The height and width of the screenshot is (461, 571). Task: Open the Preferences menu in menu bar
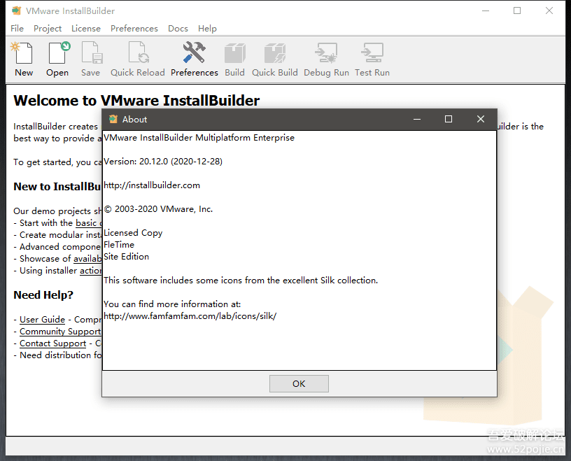[x=134, y=29]
